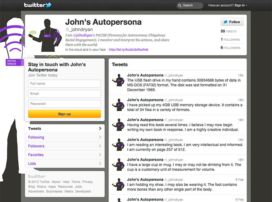Open the Businesses footer link

[x=54, y=192]
